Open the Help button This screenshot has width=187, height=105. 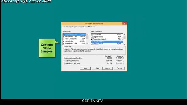pyautogui.click(x=85, y=68)
